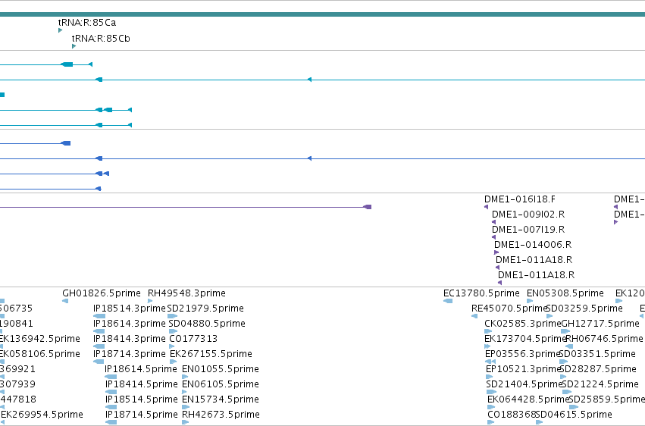Click the EC13780.5prime light-blue arrow glyph
This screenshot has width=645, height=426.
(447, 301)
